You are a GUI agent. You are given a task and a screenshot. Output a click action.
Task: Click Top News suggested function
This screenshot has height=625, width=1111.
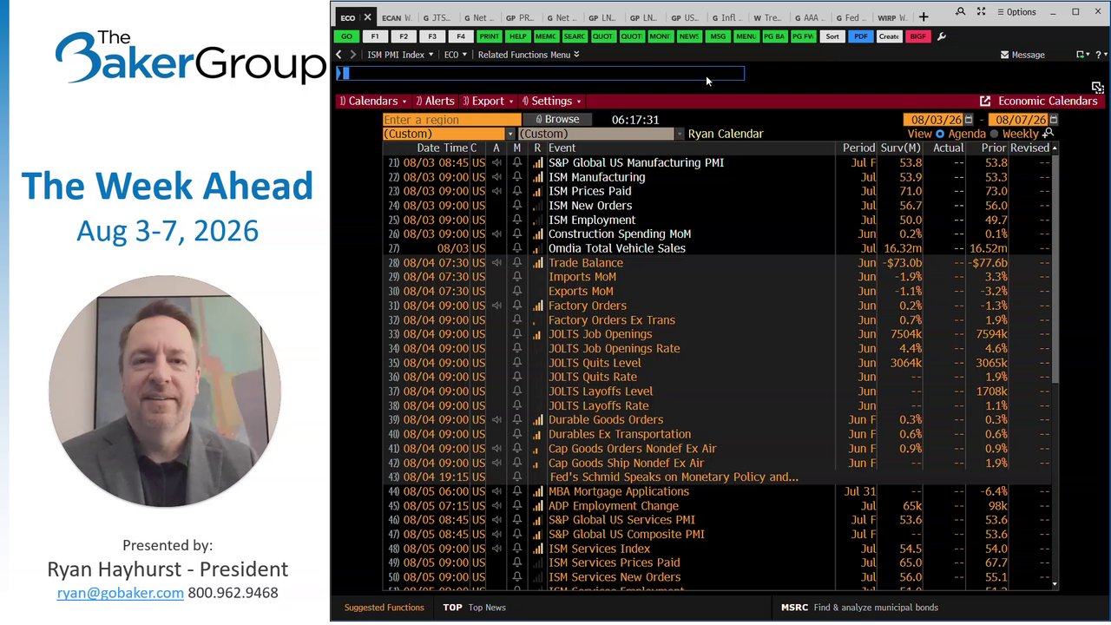pos(474,608)
